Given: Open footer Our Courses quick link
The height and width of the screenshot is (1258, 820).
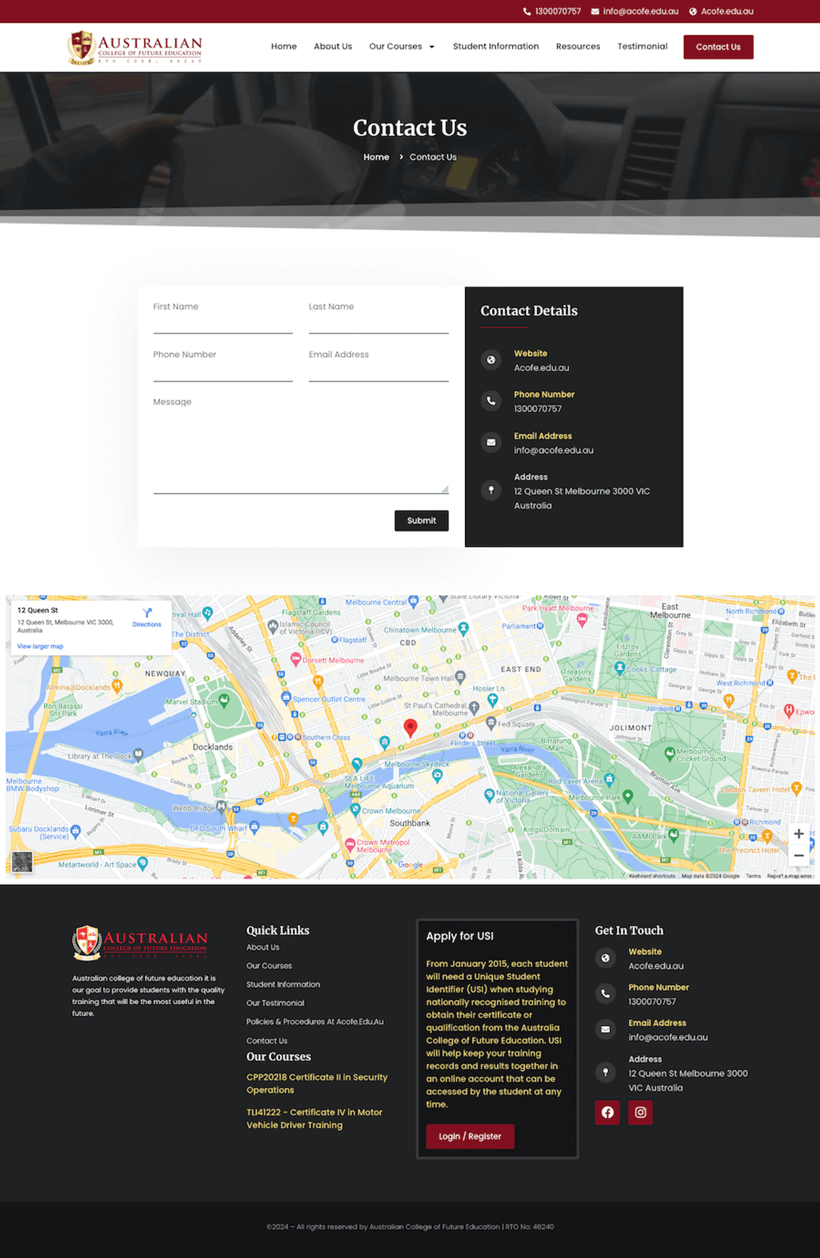Looking at the screenshot, I should point(269,966).
